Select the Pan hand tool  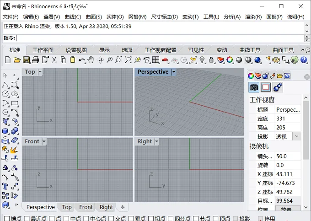coord(91,59)
